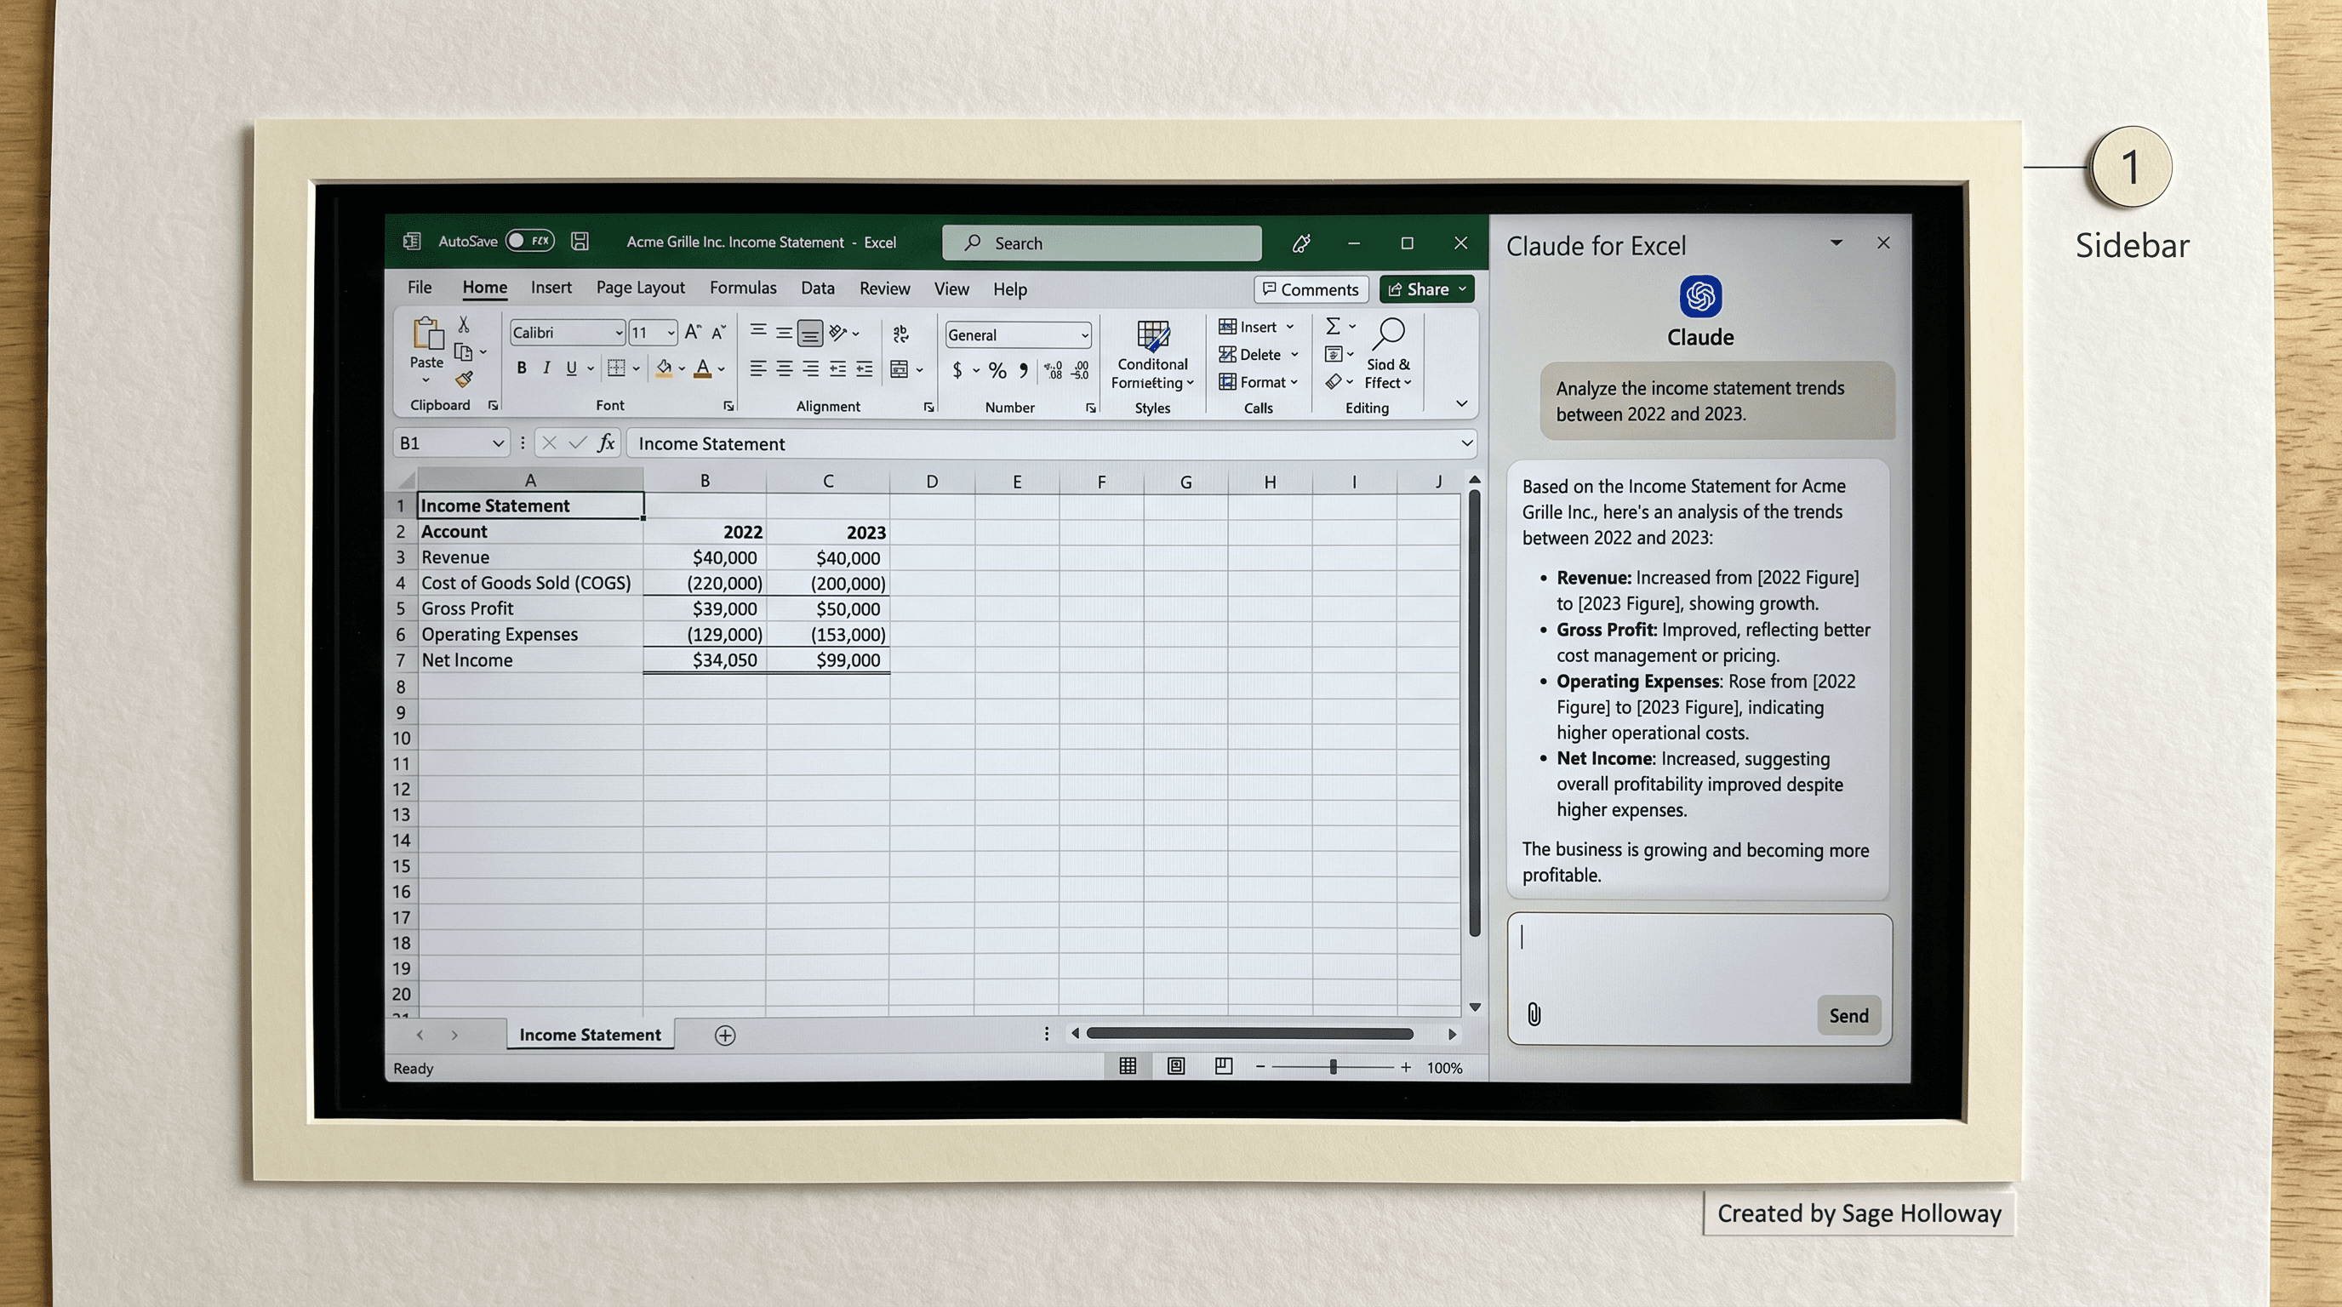Screen dimensions: 2342x1307
Task: Add a new sheet with plus icon
Action: click(x=724, y=1036)
